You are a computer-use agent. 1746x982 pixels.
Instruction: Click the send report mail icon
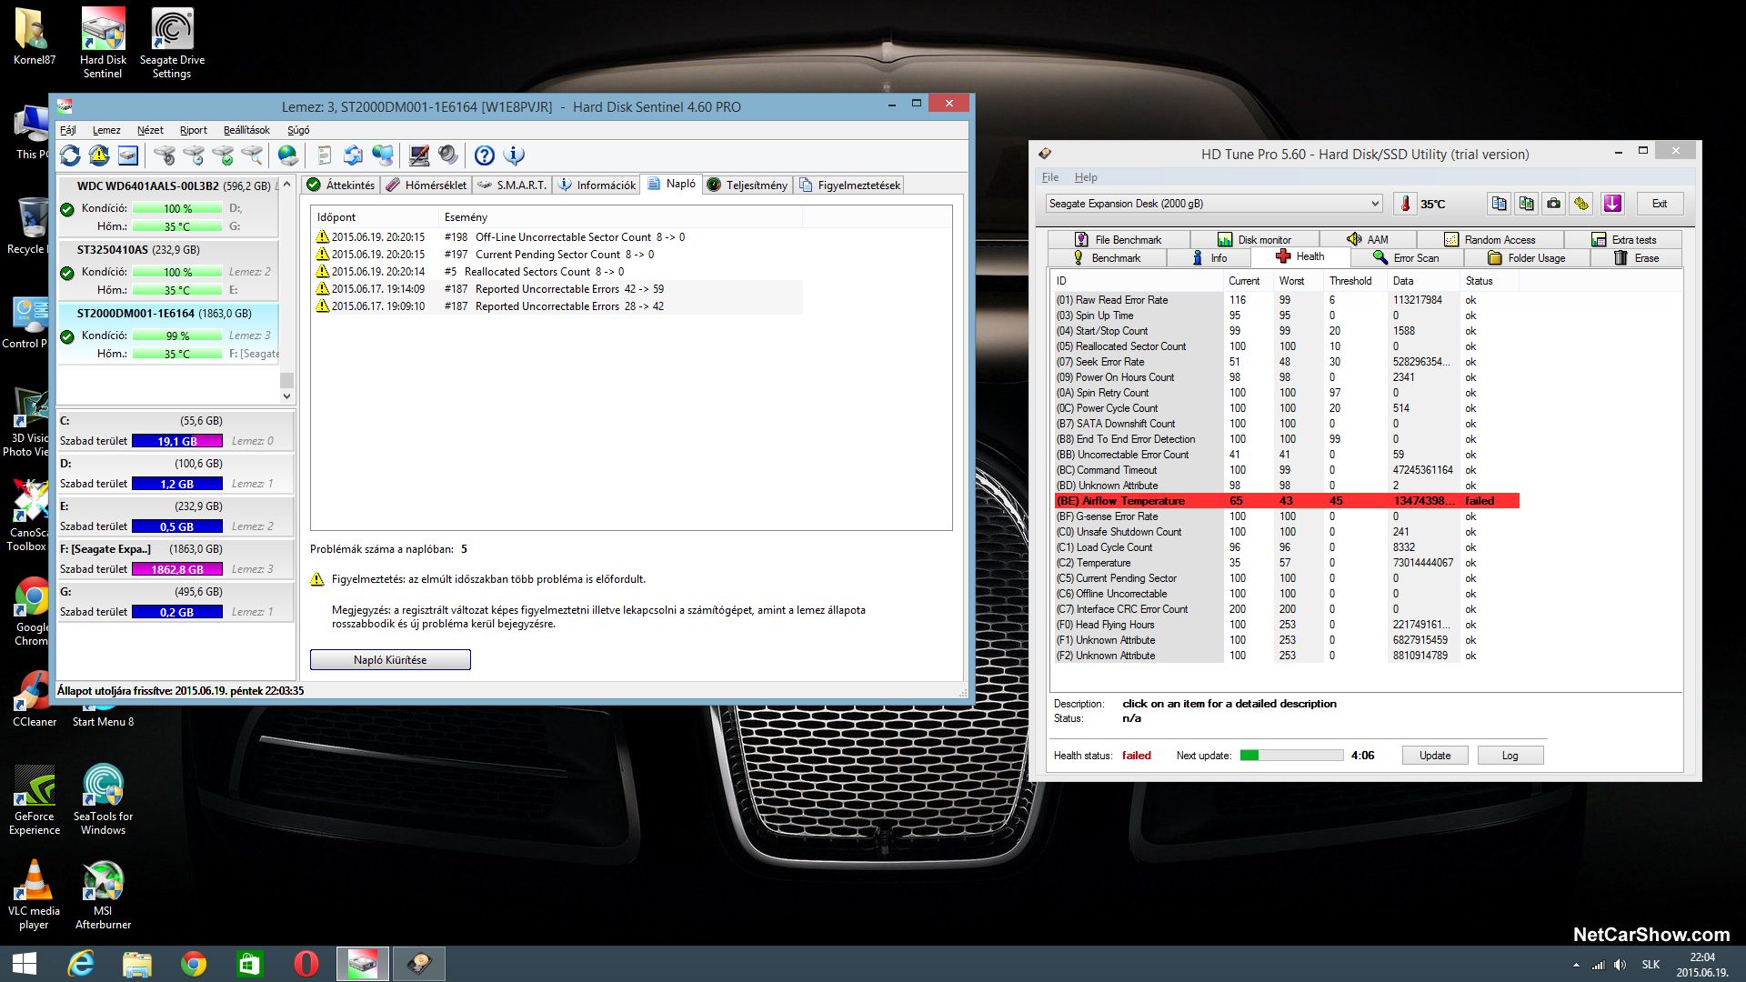pyautogui.click(x=353, y=155)
